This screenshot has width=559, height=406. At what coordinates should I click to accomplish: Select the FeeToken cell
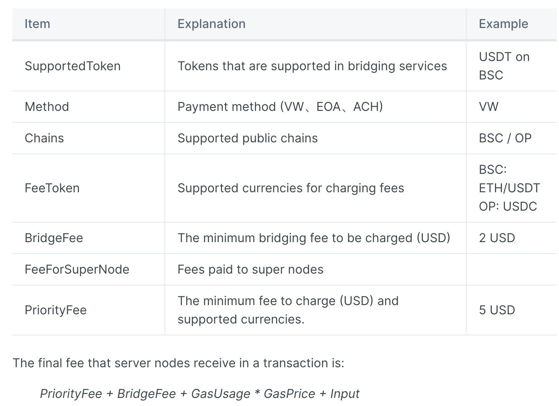point(52,188)
